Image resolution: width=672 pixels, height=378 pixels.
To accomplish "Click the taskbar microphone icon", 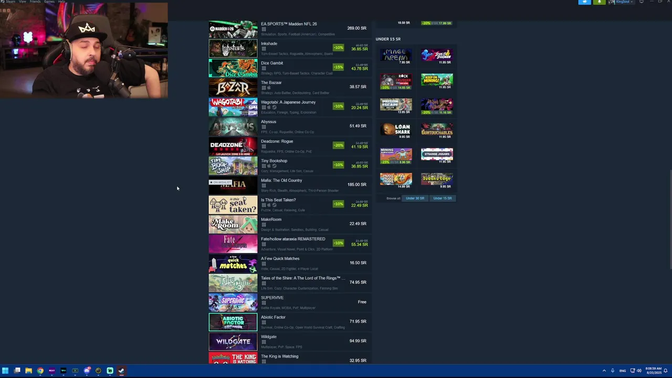I will click(612, 371).
